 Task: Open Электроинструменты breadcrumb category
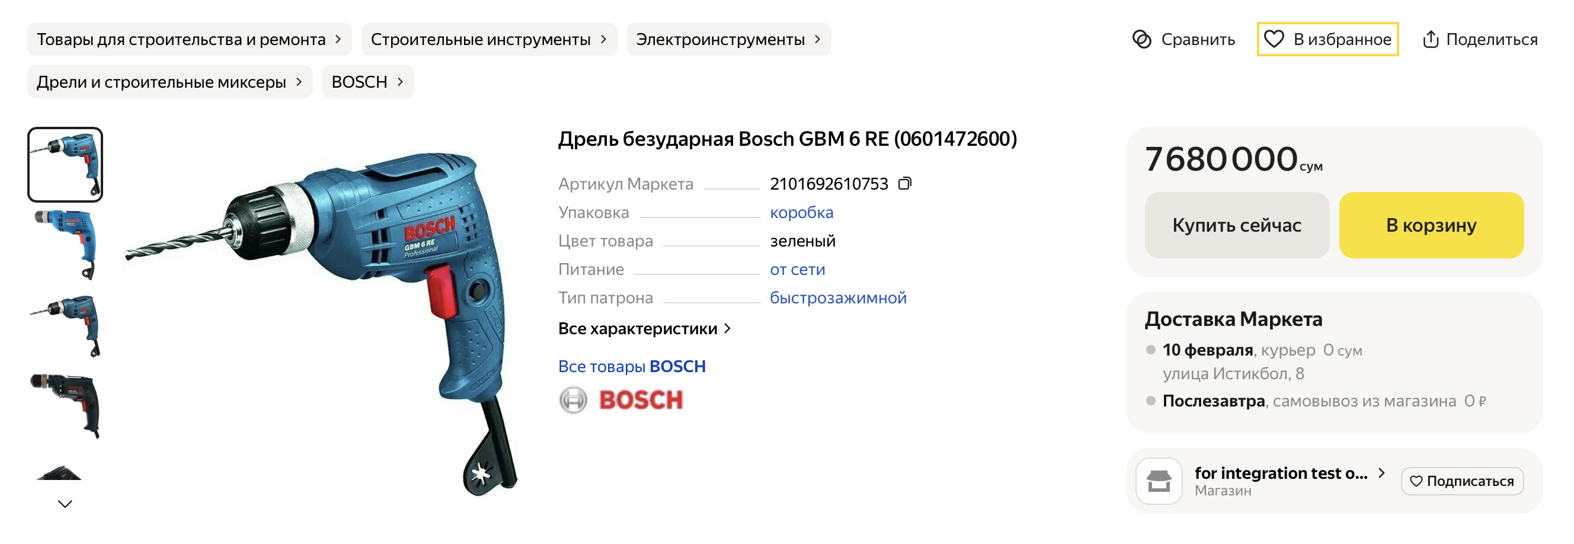click(728, 40)
